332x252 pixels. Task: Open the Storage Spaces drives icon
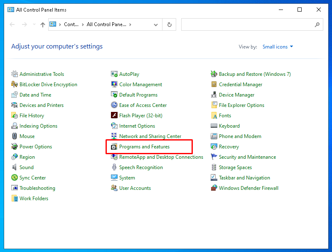coord(214,167)
